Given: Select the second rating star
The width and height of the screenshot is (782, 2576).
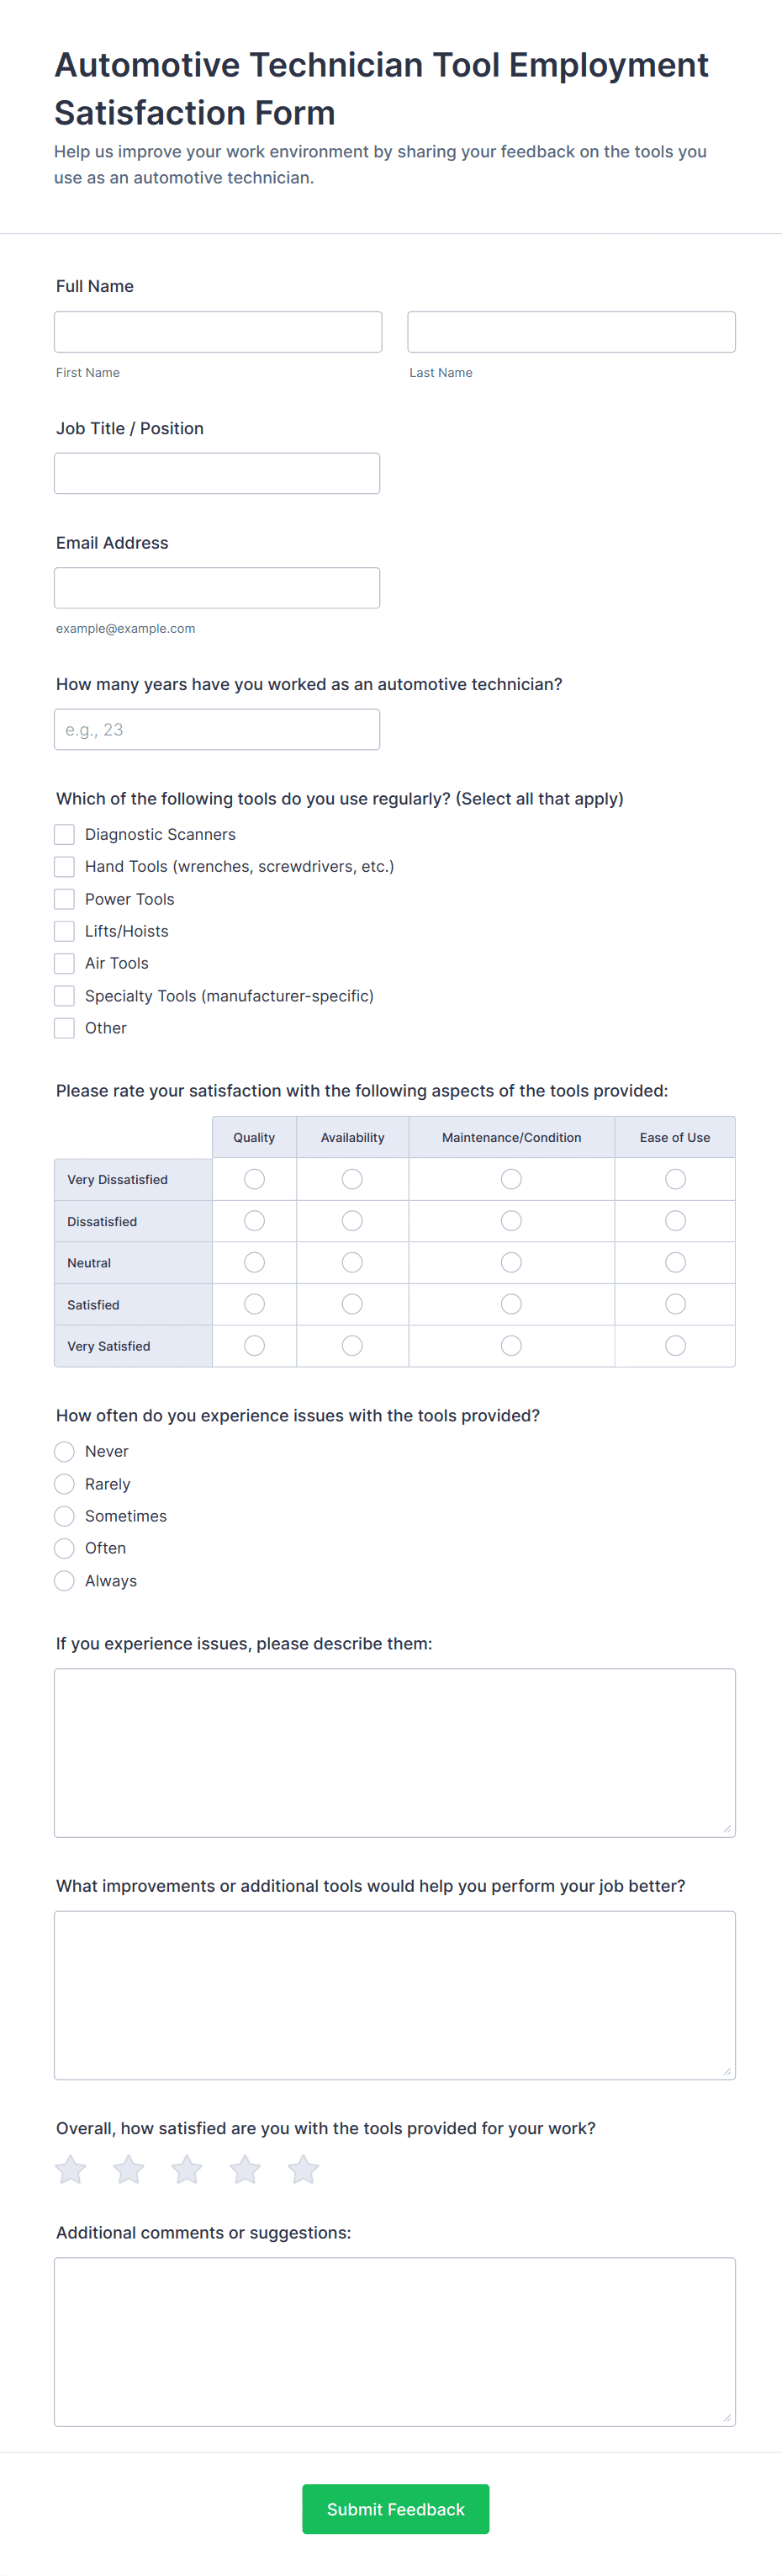Looking at the screenshot, I should tap(129, 2170).
